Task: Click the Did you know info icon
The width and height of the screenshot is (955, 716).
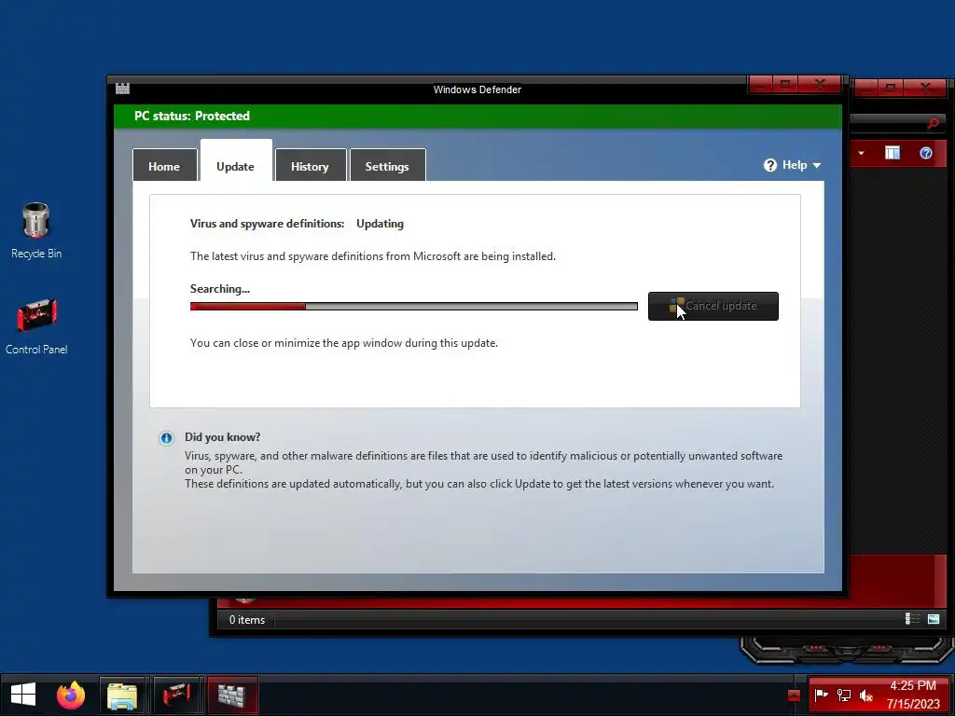Action: pos(166,438)
